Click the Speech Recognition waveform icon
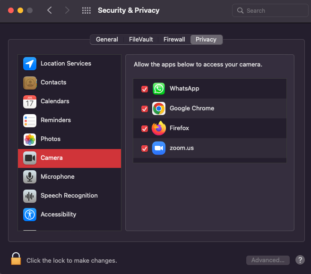 (x=30, y=196)
